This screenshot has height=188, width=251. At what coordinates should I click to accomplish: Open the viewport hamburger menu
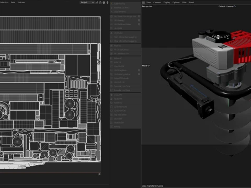click(x=143, y=3)
